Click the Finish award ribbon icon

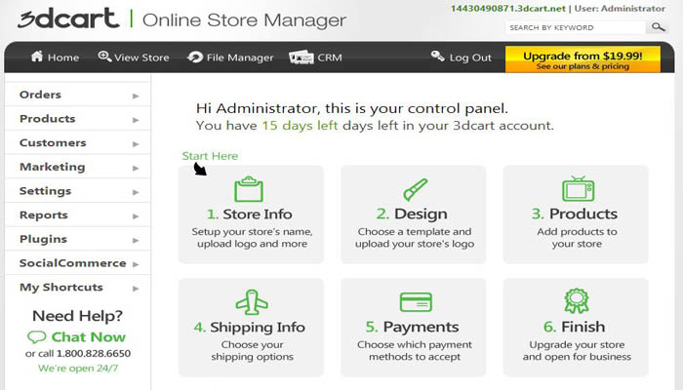pos(577,300)
